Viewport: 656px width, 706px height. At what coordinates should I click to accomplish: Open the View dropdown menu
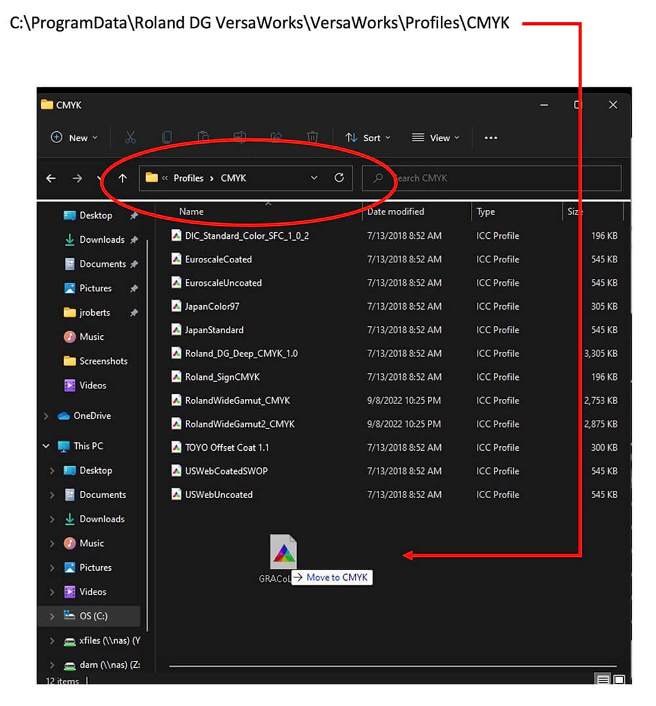click(435, 138)
